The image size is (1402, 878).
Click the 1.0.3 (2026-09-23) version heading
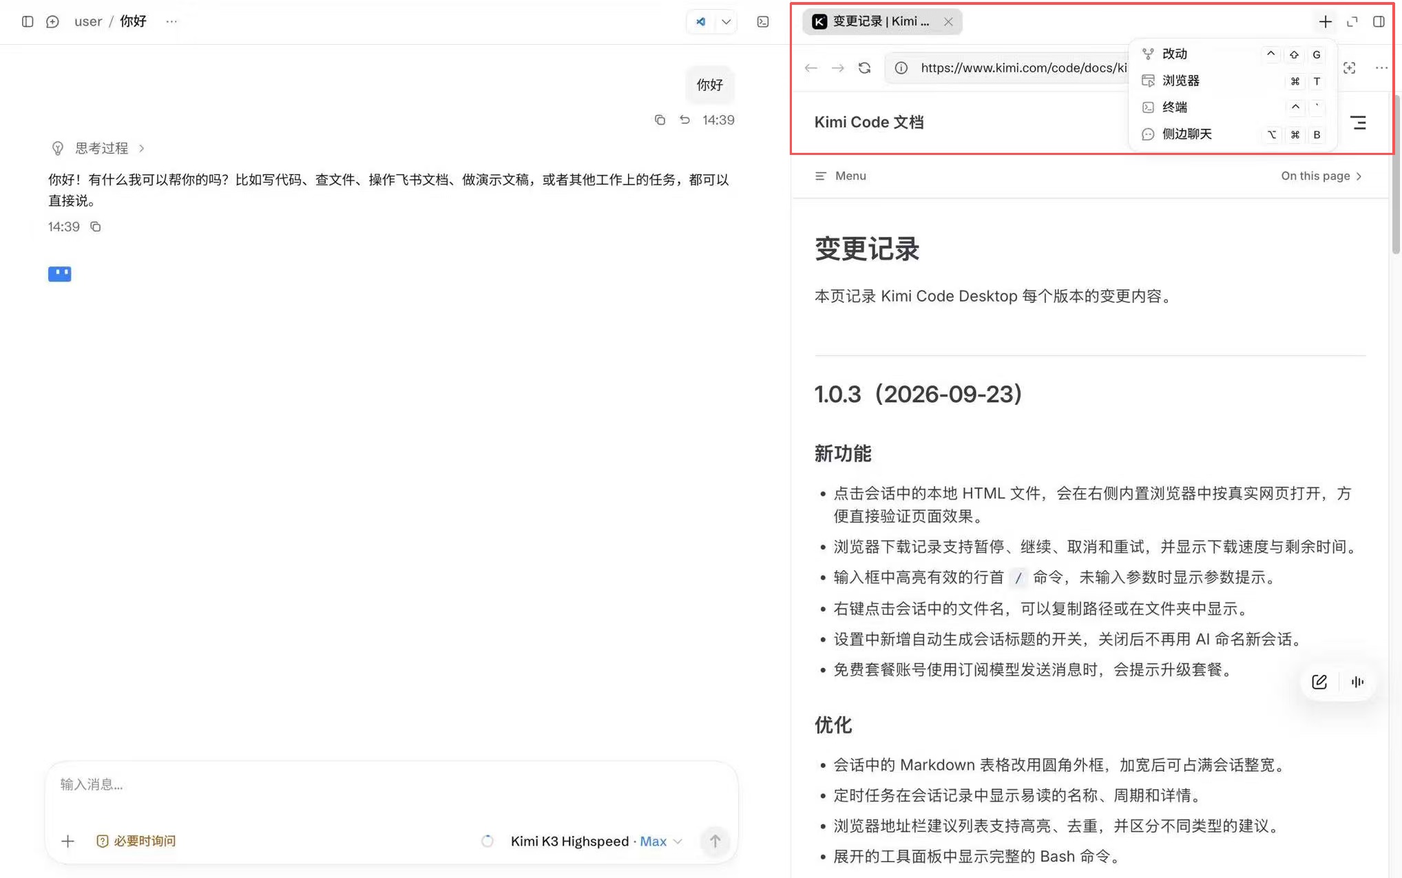click(919, 394)
